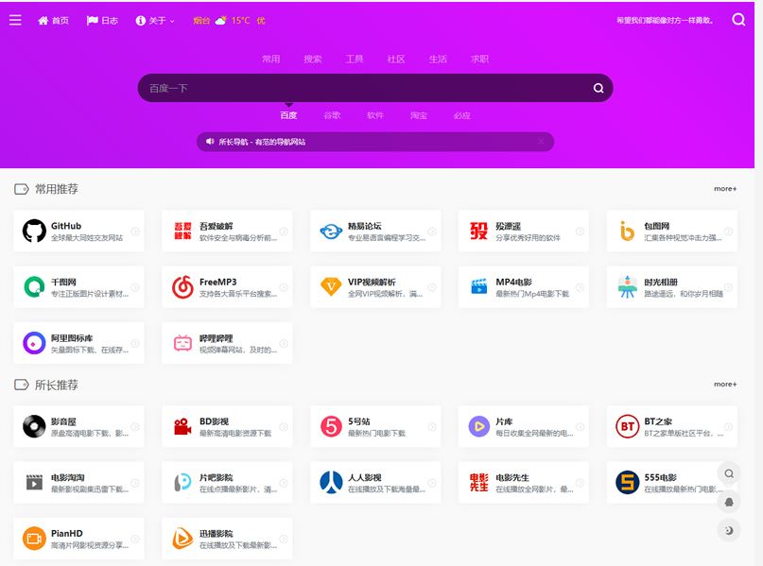The image size is (763, 566).
Task: Open more+ for 所长推荐 section
Action: [x=725, y=385]
